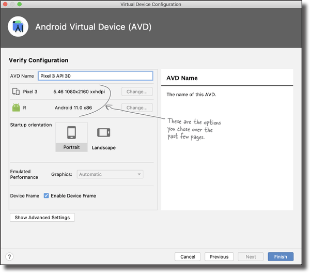Click the green Android R system image icon
Image resolution: width=310 pixels, height=273 pixels.
(16, 108)
